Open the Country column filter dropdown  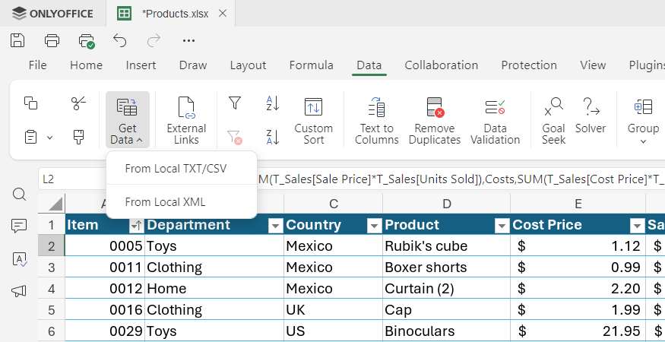(374, 226)
